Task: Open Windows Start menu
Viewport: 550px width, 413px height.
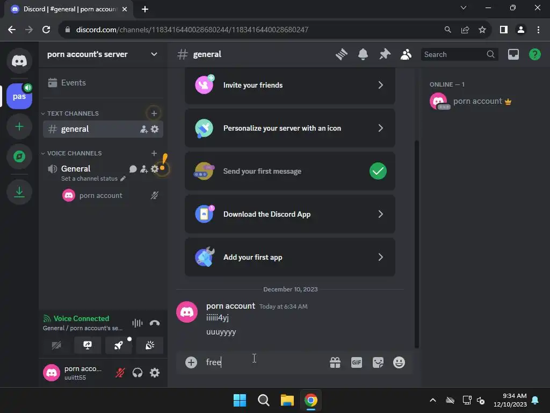Action: [240, 400]
